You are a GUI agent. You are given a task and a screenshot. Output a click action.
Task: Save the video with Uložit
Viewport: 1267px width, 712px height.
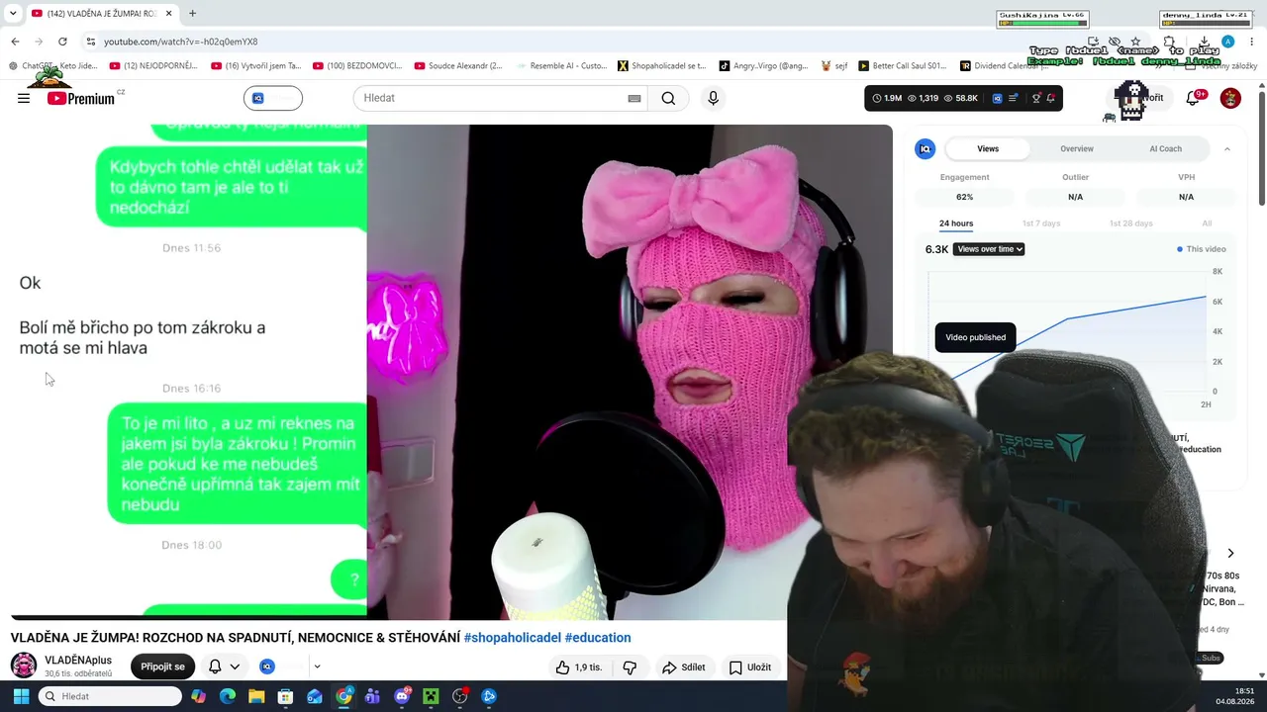click(x=750, y=667)
